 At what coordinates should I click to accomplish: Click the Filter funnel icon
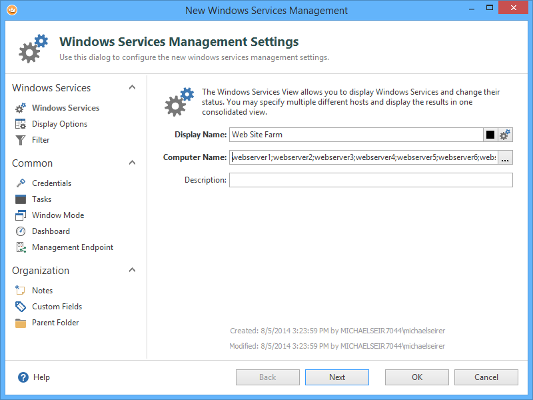21,140
